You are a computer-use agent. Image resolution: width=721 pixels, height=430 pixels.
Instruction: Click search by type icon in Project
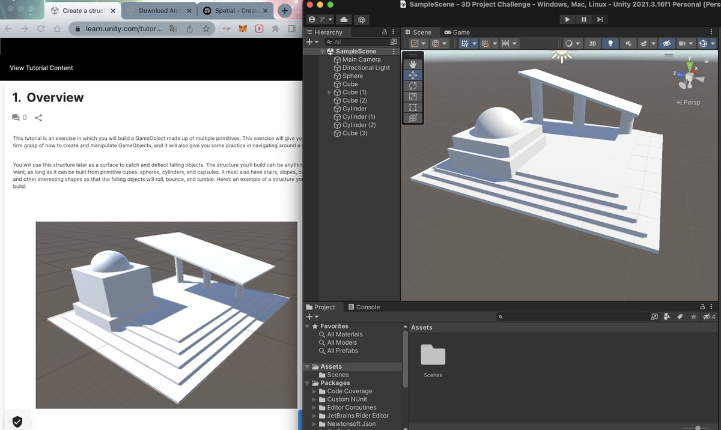point(668,316)
